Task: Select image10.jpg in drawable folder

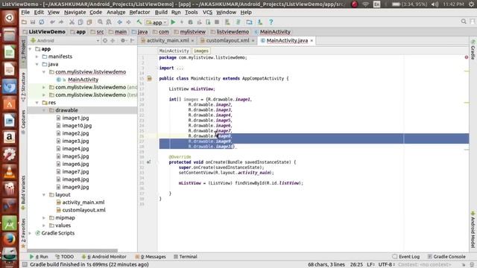Action: pos(77,126)
